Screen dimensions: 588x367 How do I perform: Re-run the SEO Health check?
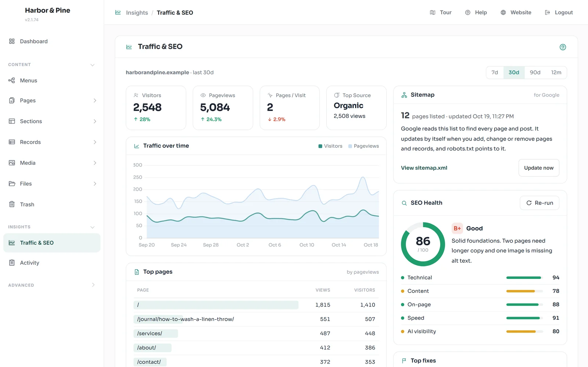[x=539, y=203]
